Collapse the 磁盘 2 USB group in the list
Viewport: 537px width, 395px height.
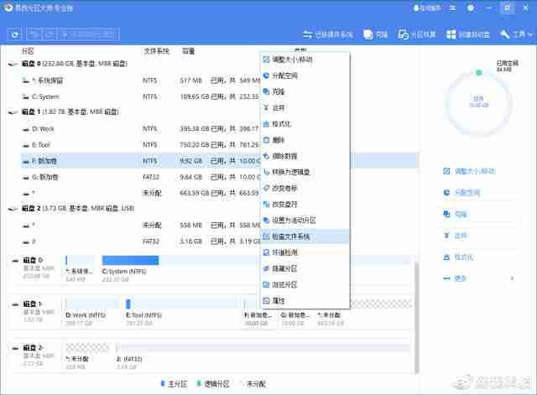coord(13,209)
